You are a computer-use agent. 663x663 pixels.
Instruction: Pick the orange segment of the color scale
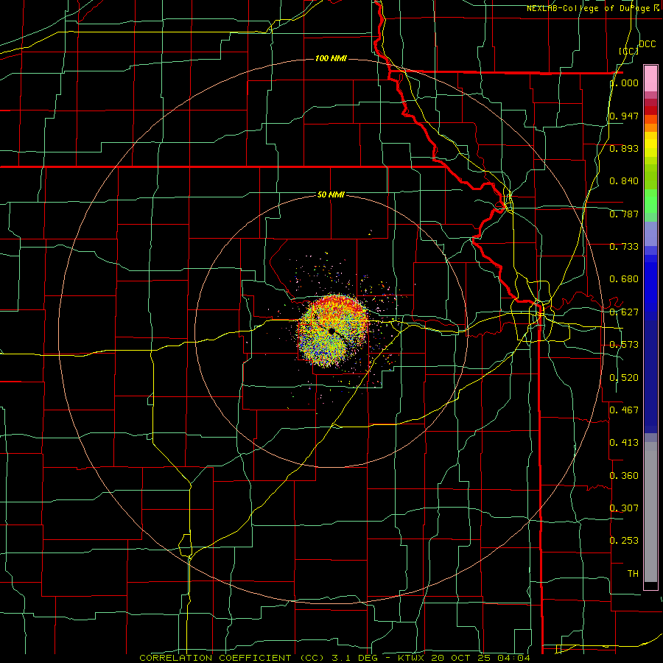pos(650,127)
